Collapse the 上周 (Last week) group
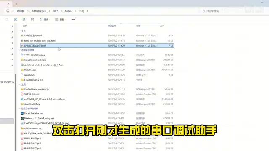This screenshot has width=269, height=151. (x=20, y=84)
